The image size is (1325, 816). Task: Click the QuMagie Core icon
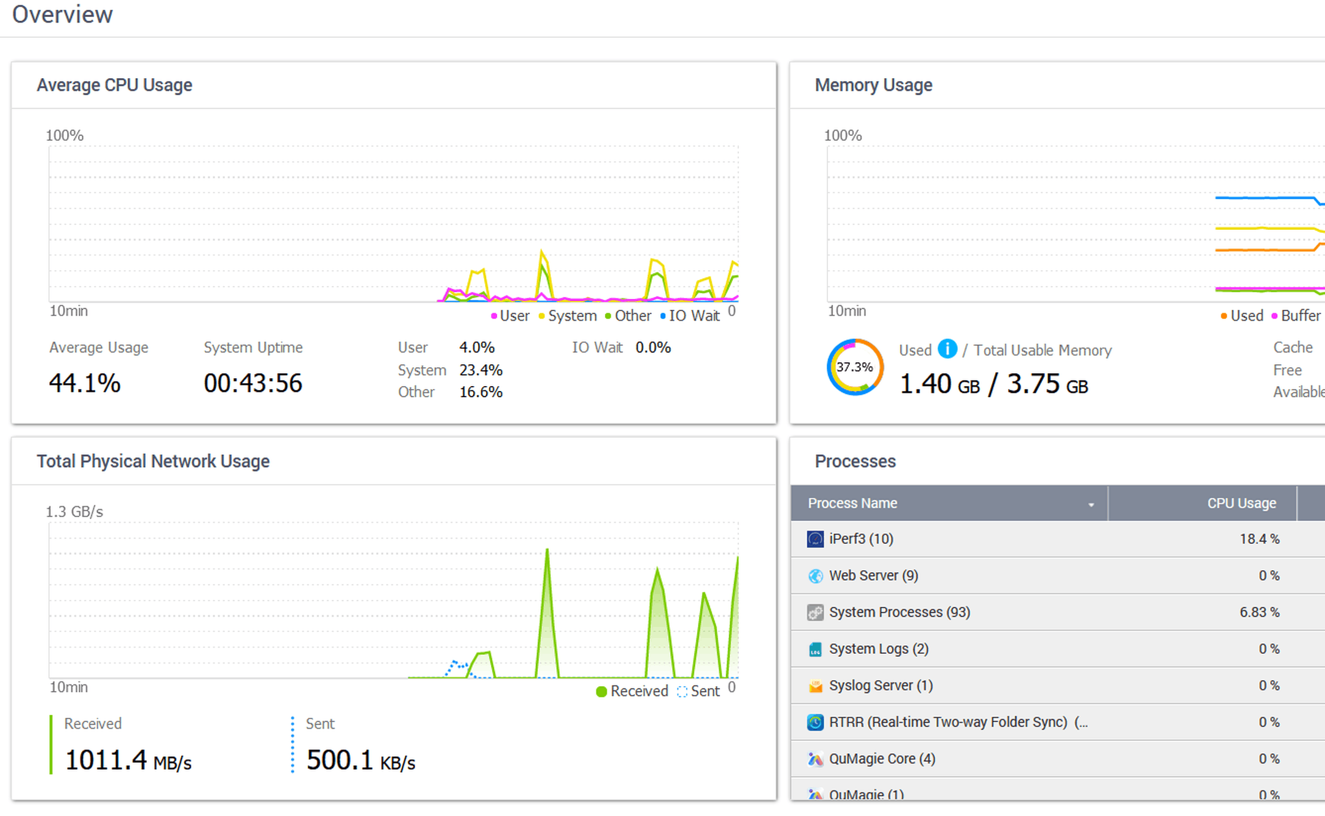tap(815, 759)
